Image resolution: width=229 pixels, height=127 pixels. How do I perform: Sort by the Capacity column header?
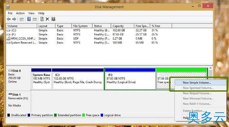pyautogui.click(x=122, y=26)
